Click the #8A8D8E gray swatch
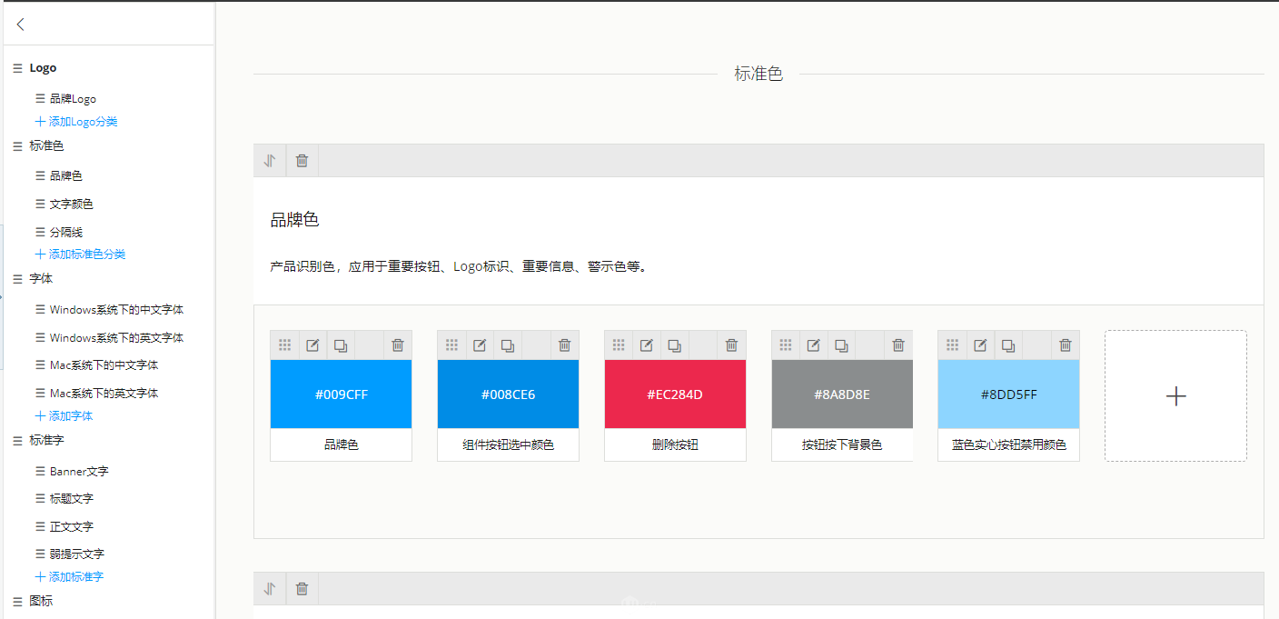 [x=842, y=394]
